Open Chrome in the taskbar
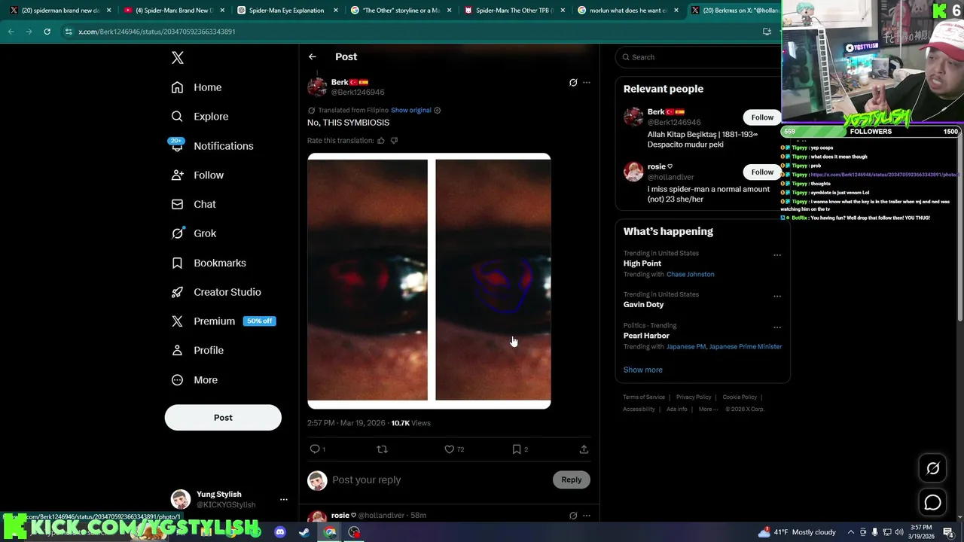Viewport: 964px width, 542px height. 330,532
